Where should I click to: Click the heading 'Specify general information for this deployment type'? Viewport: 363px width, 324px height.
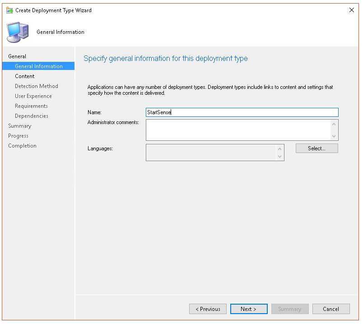(x=166, y=59)
